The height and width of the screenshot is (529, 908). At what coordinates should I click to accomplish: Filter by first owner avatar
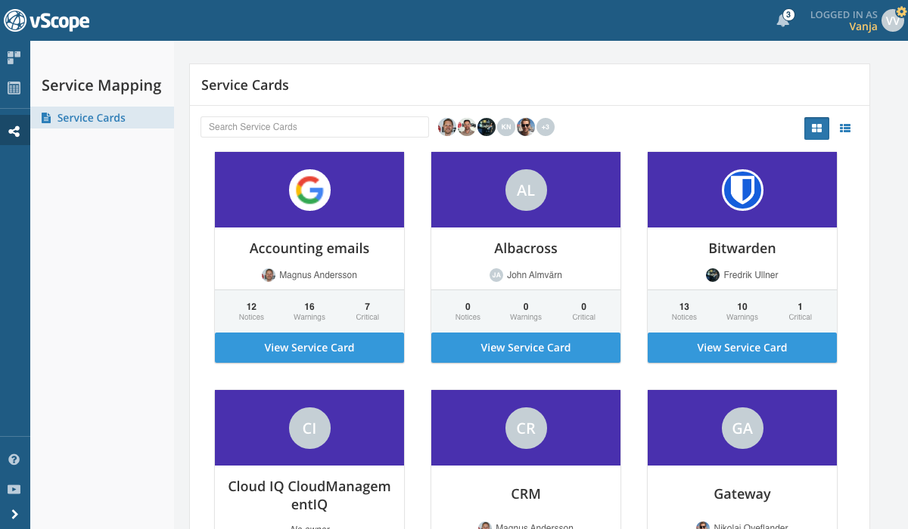[447, 127]
